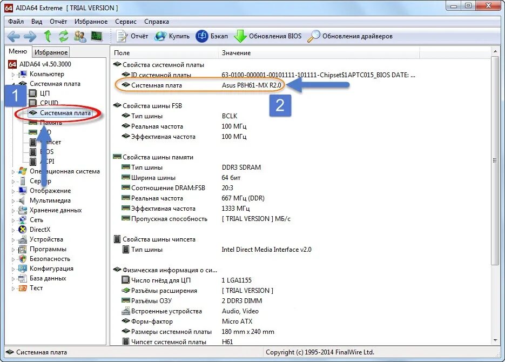Refresh the page using the green arrows icon
505x362 pixels.
[63, 36]
